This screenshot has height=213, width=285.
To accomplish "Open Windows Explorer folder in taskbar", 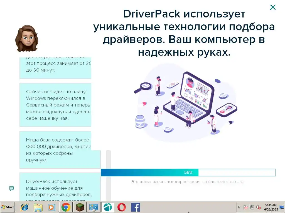I will 38,207.
